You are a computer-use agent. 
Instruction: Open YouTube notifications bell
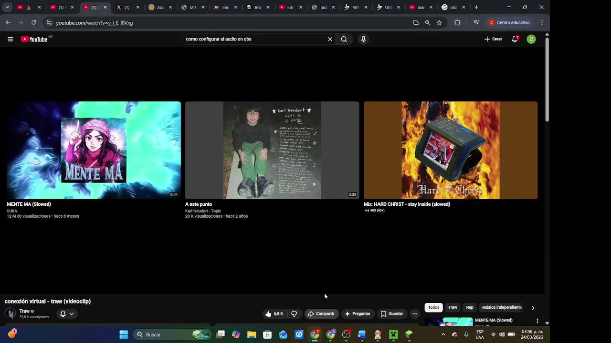(x=515, y=39)
